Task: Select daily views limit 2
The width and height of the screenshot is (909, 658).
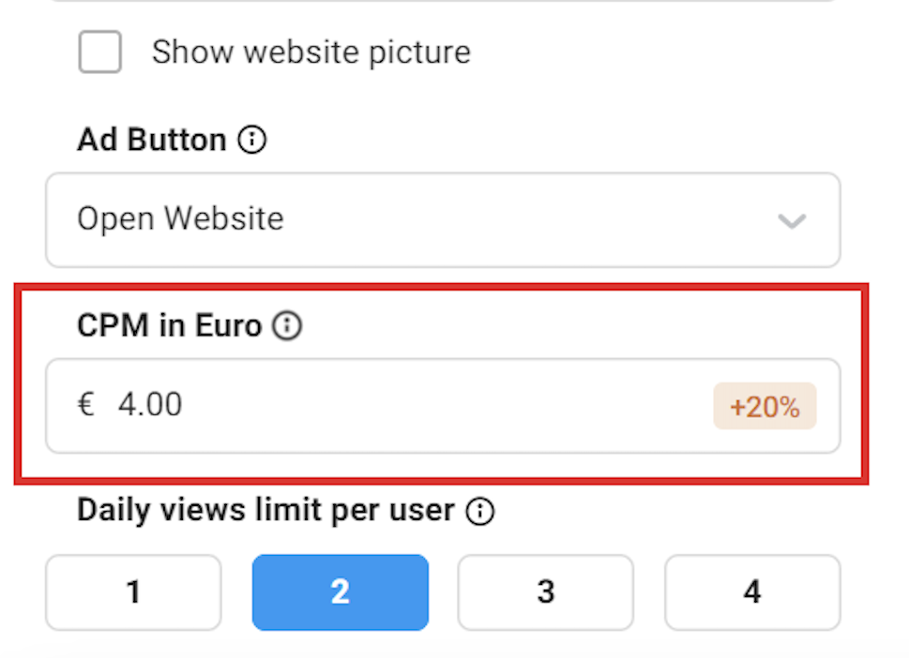Action: pos(340,592)
